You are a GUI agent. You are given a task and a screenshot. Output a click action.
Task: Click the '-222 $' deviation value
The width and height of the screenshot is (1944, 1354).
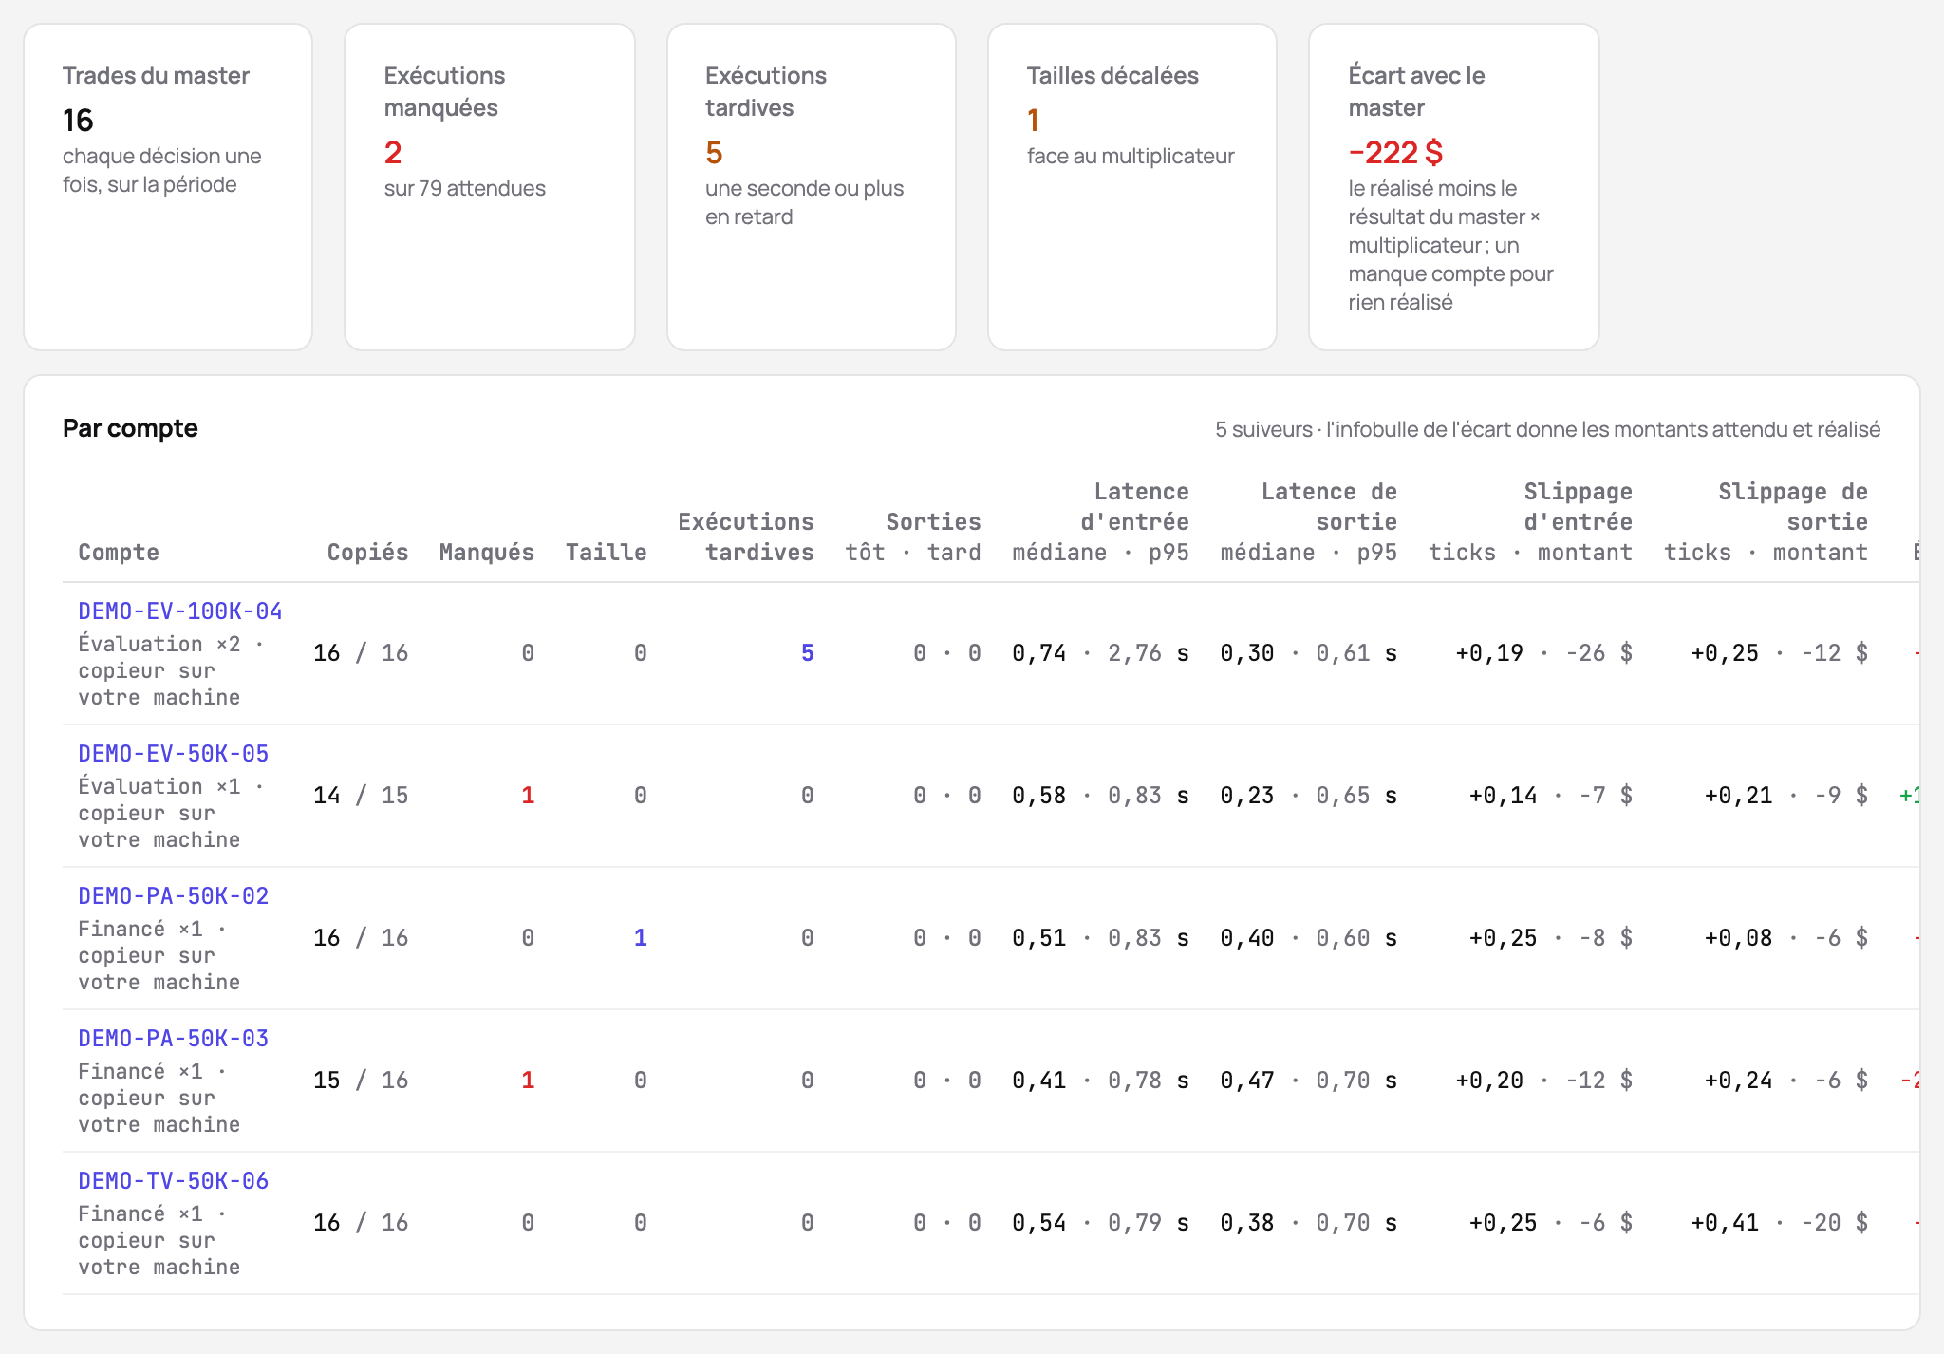click(x=1395, y=152)
